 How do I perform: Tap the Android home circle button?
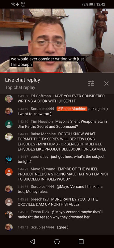[x=57, y=241]
